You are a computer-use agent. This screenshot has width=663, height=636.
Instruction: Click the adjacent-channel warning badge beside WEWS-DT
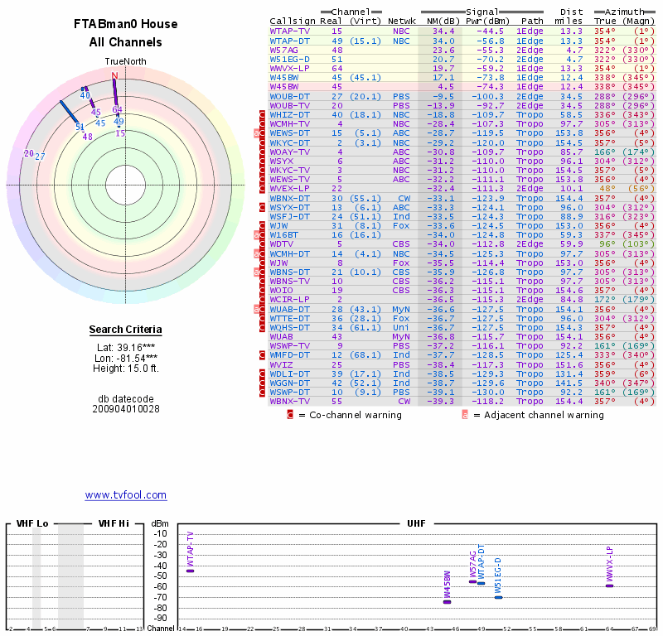click(x=257, y=133)
